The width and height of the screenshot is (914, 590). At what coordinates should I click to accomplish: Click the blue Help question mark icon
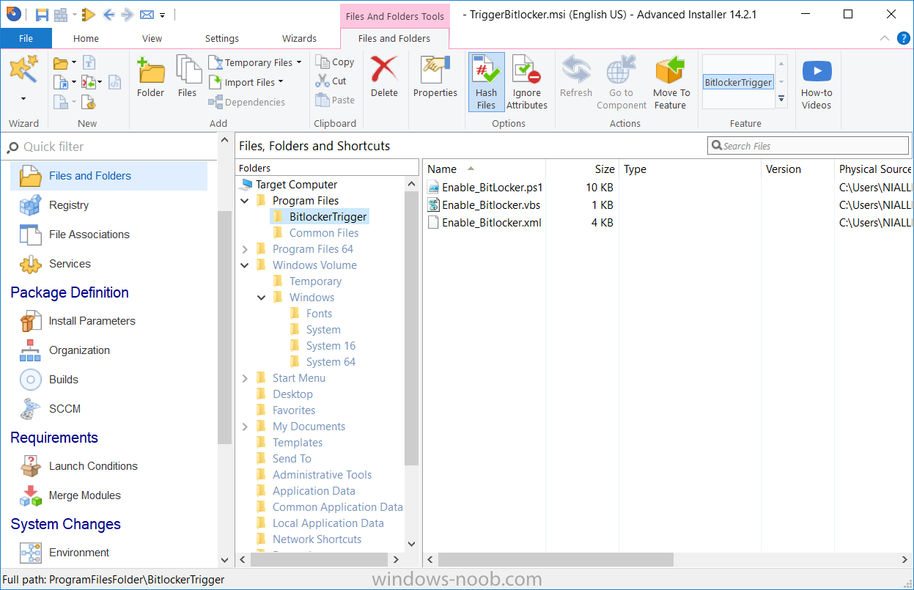[903, 38]
